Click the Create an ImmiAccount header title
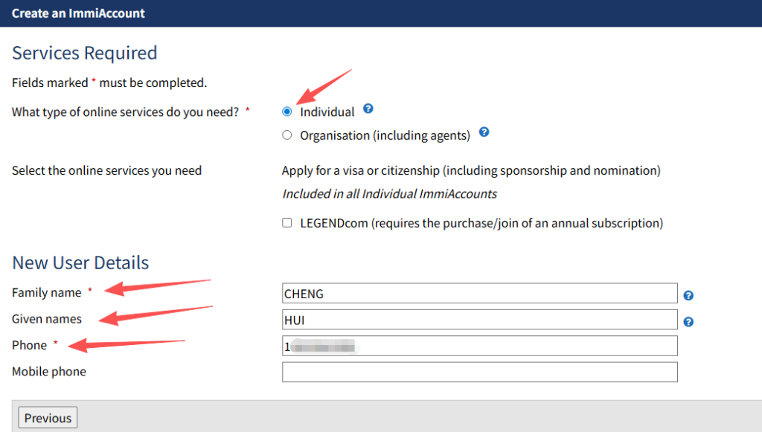The image size is (762, 432). 78,13
